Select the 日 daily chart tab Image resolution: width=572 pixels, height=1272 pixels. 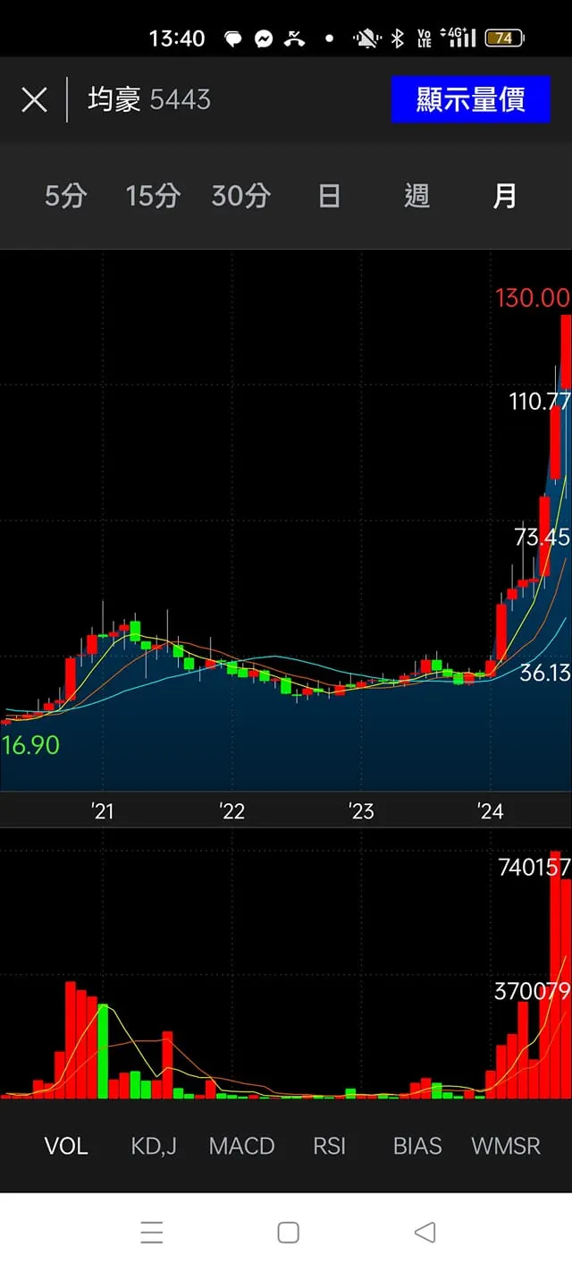pos(329,195)
